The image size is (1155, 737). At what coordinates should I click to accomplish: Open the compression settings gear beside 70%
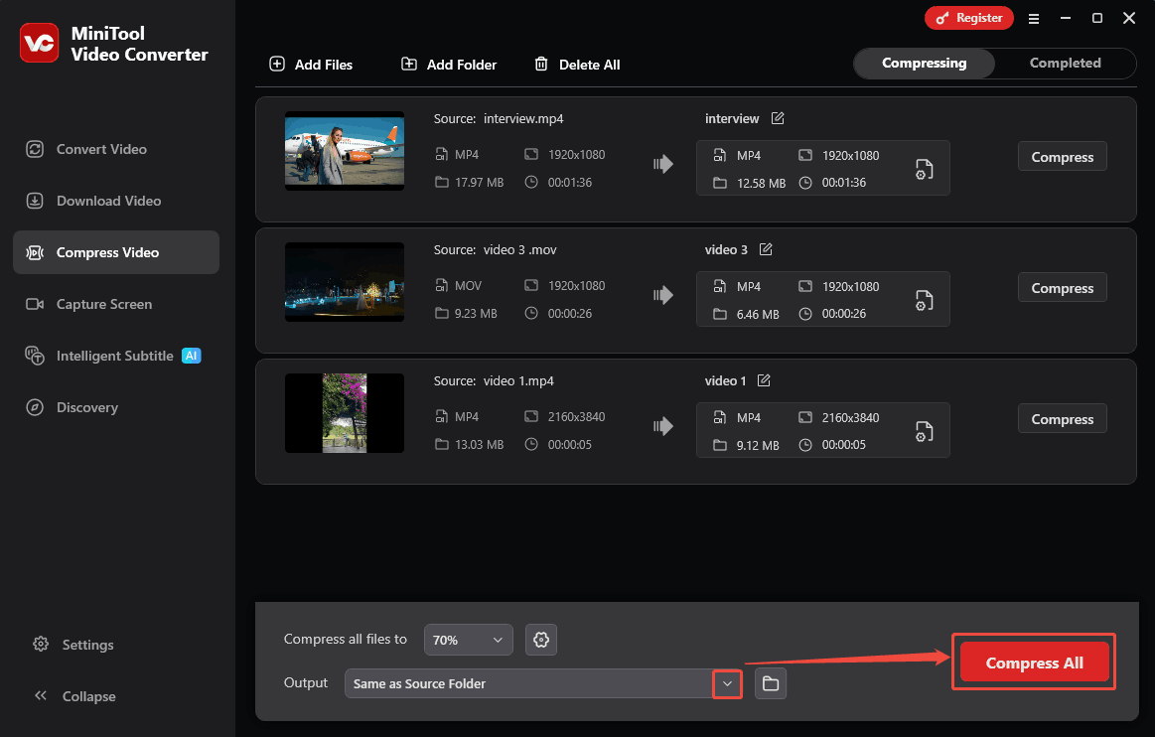click(x=541, y=639)
